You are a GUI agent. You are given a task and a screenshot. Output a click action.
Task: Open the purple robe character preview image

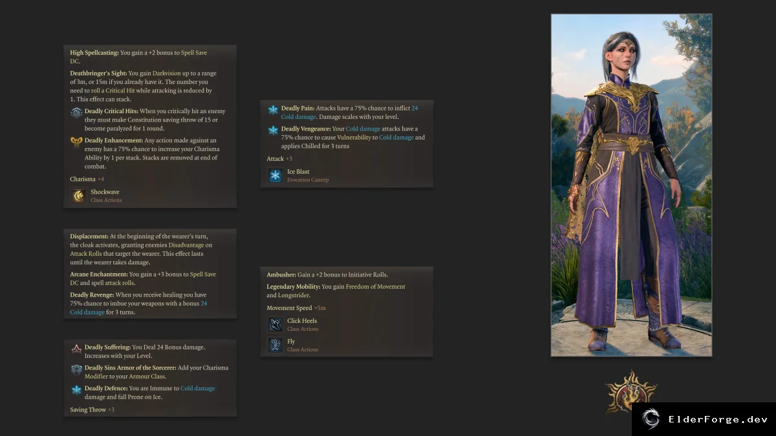pos(631,185)
